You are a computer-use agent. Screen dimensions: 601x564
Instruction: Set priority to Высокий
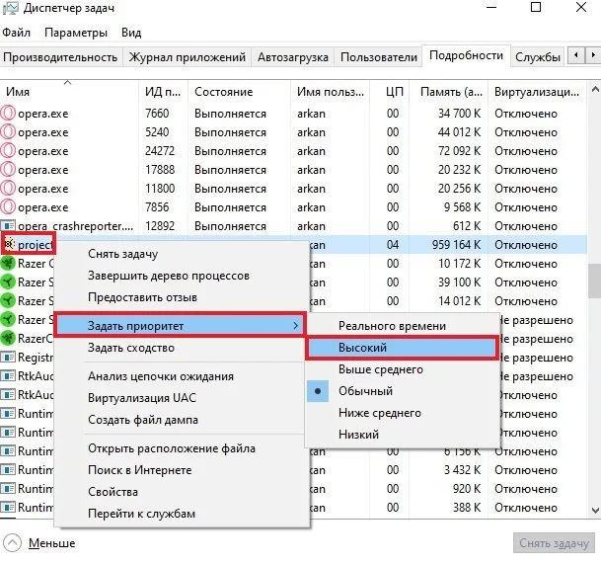coord(402,348)
